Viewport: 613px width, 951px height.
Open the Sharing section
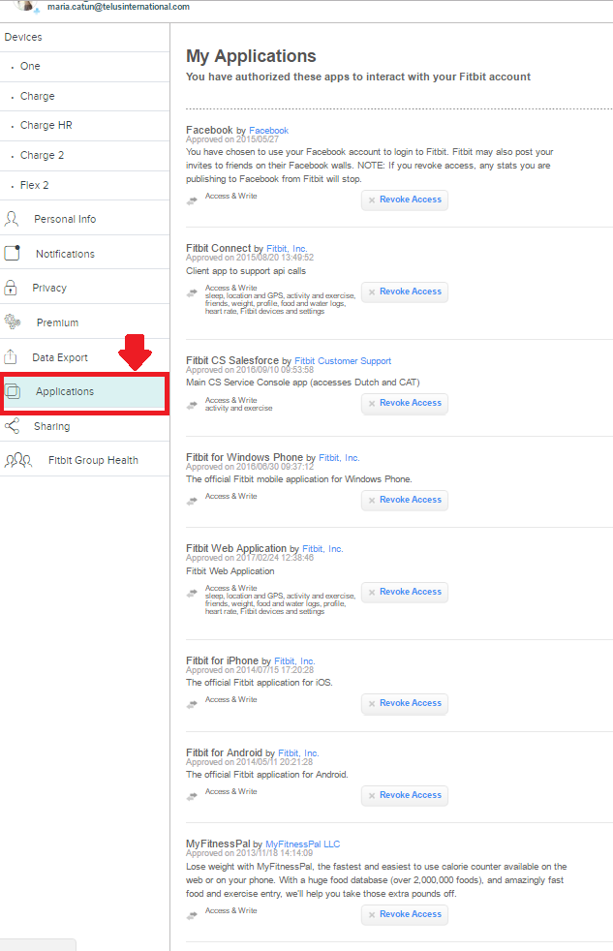pos(85,426)
